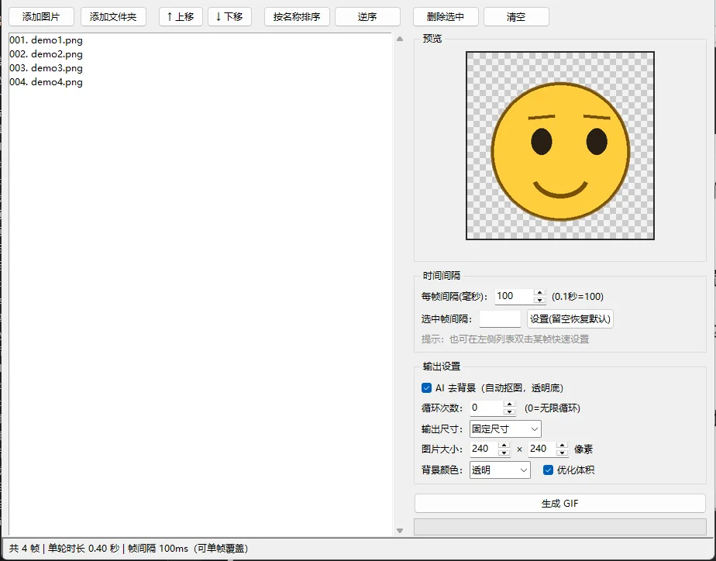Click the (0=无限循环) hint label

552,408
